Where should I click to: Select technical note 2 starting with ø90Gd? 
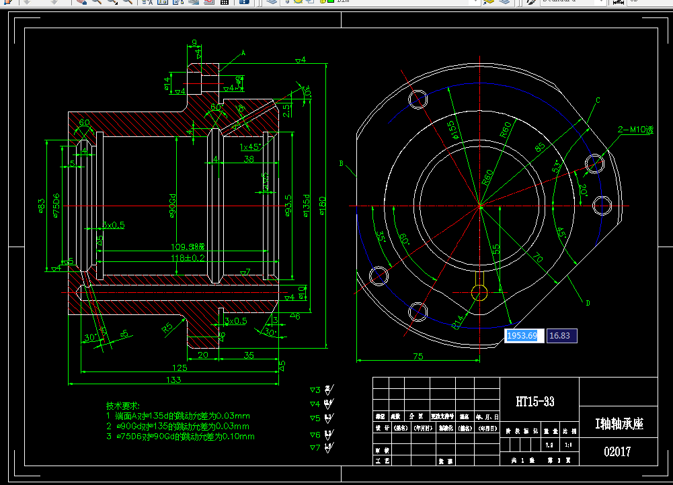(177, 427)
